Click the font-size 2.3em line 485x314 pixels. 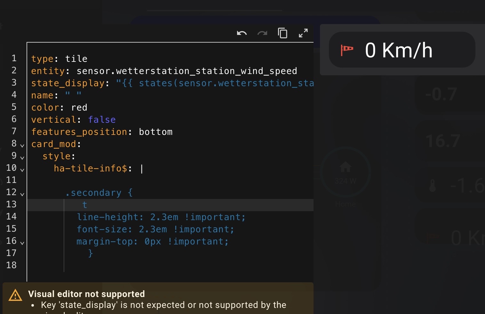coord(155,229)
